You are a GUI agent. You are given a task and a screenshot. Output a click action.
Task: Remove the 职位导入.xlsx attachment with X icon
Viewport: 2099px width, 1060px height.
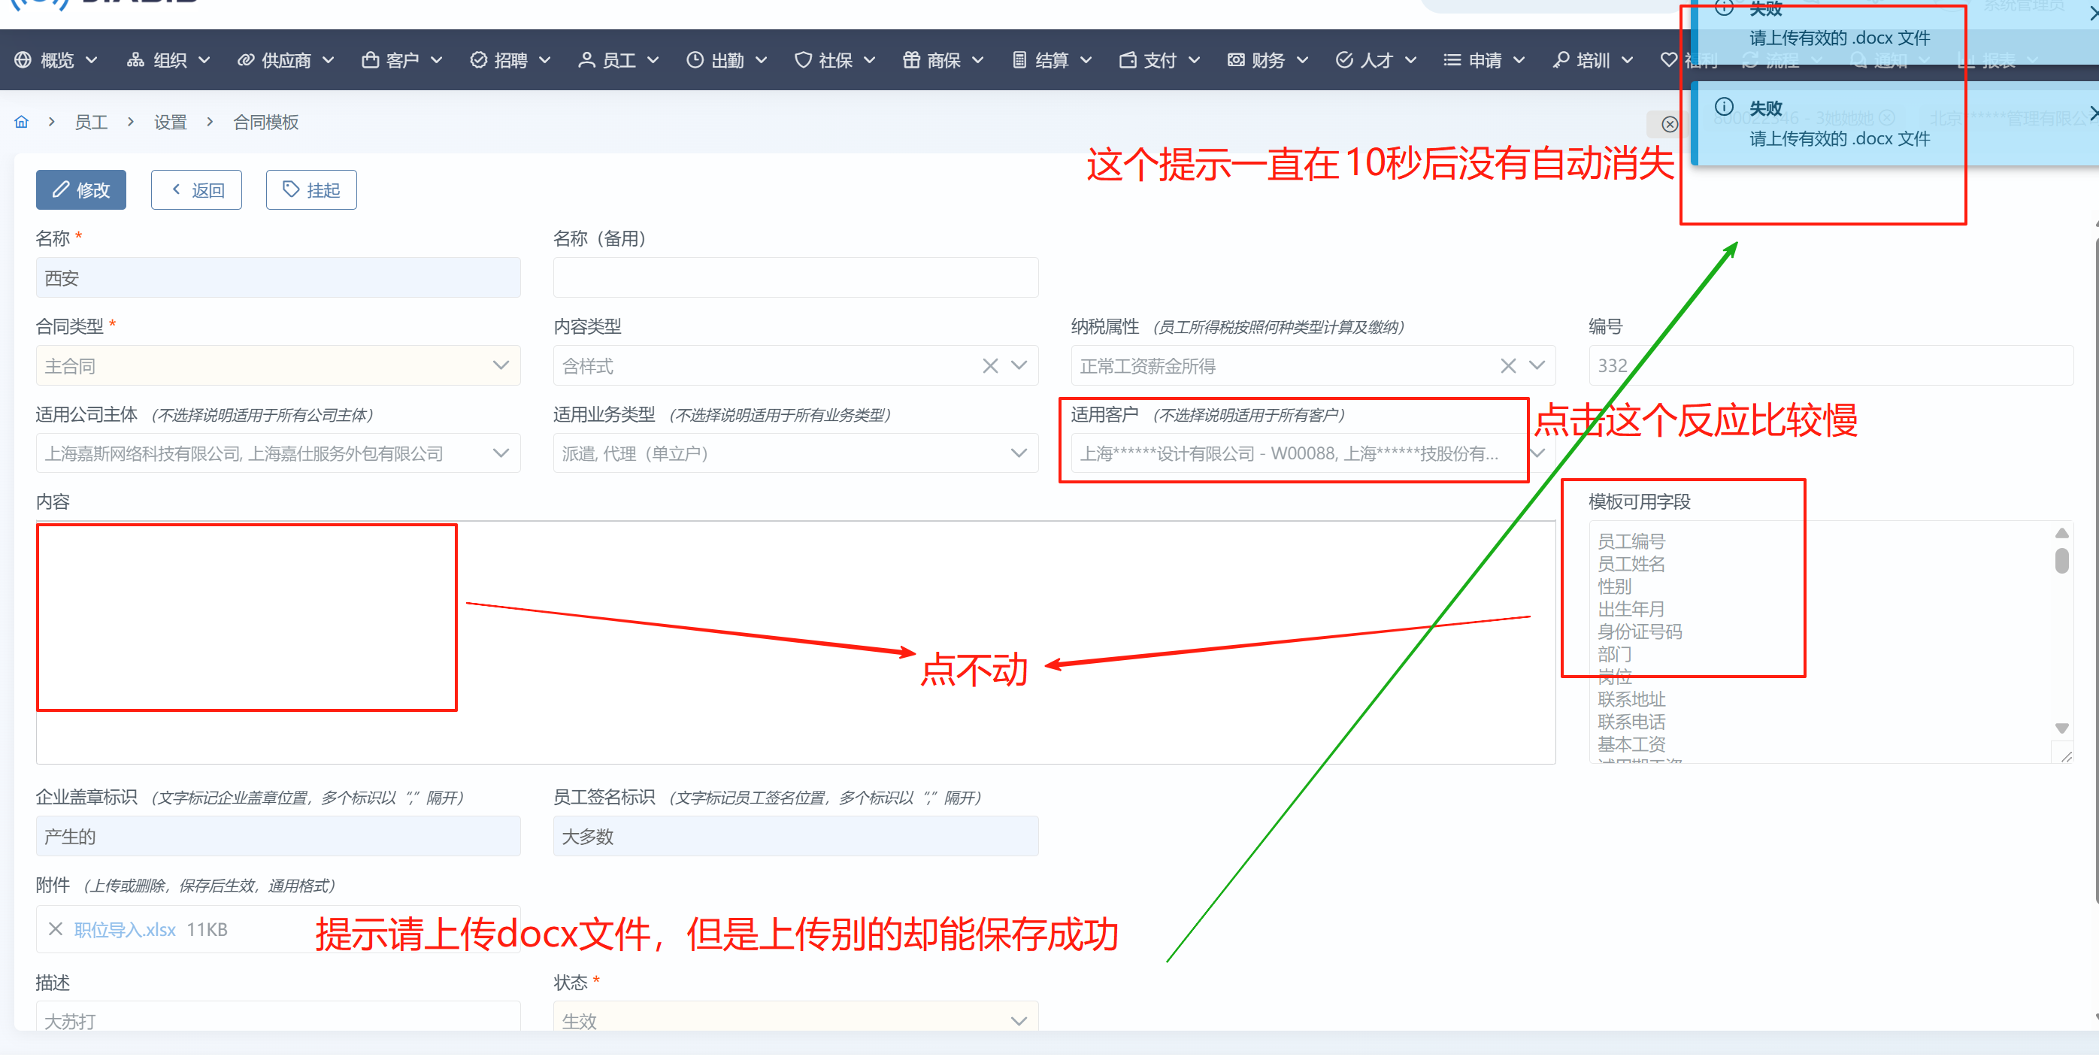pos(56,929)
